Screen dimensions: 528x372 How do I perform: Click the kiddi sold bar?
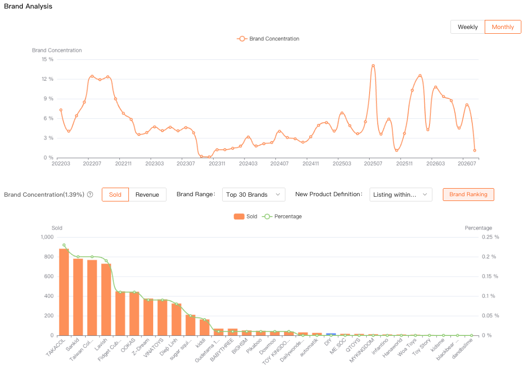coord(205,327)
